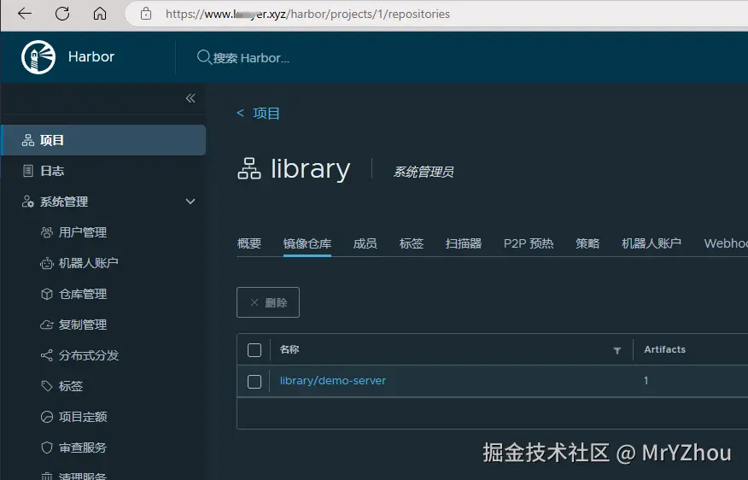The image size is (748, 480).
Task: Click the 搜索 Harbor search field
Action: tap(251, 58)
